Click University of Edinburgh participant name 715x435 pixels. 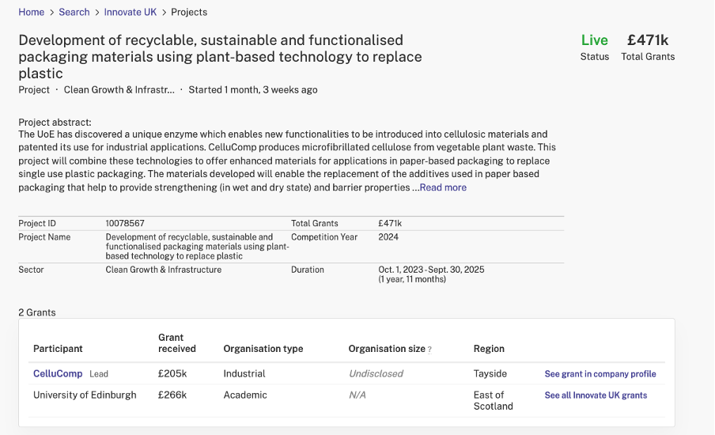click(85, 395)
